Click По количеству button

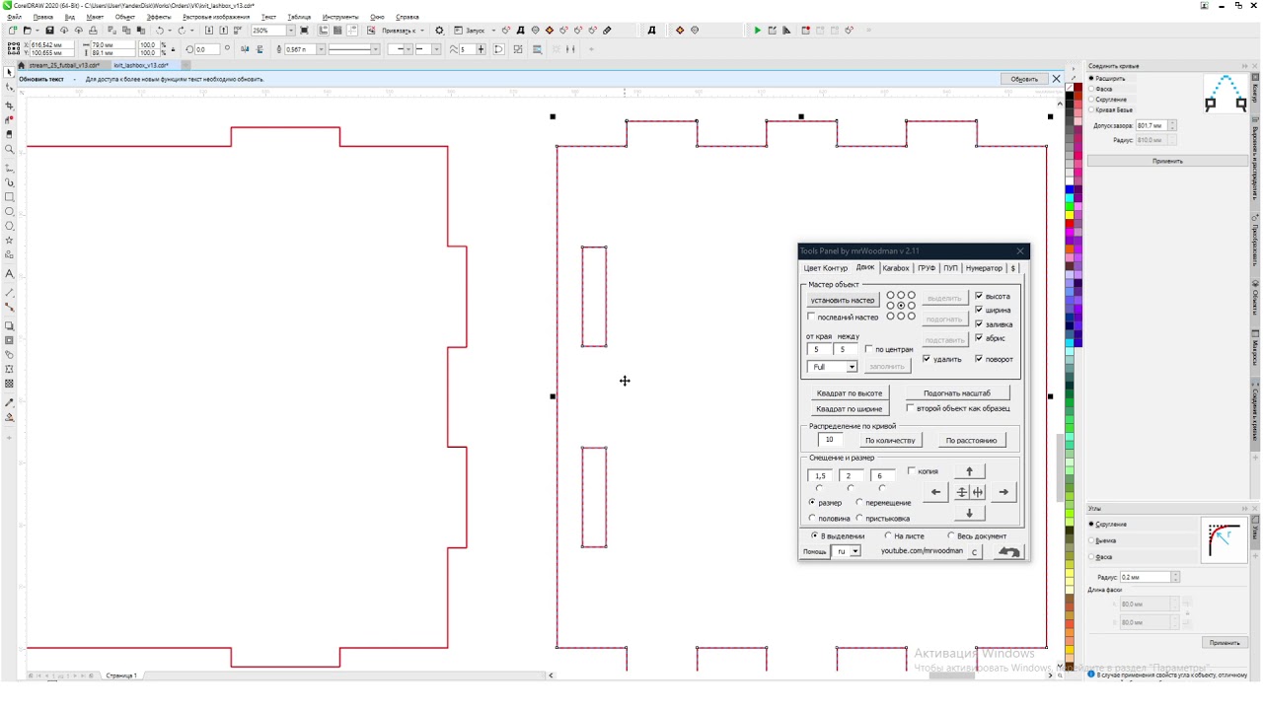click(890, 441)
